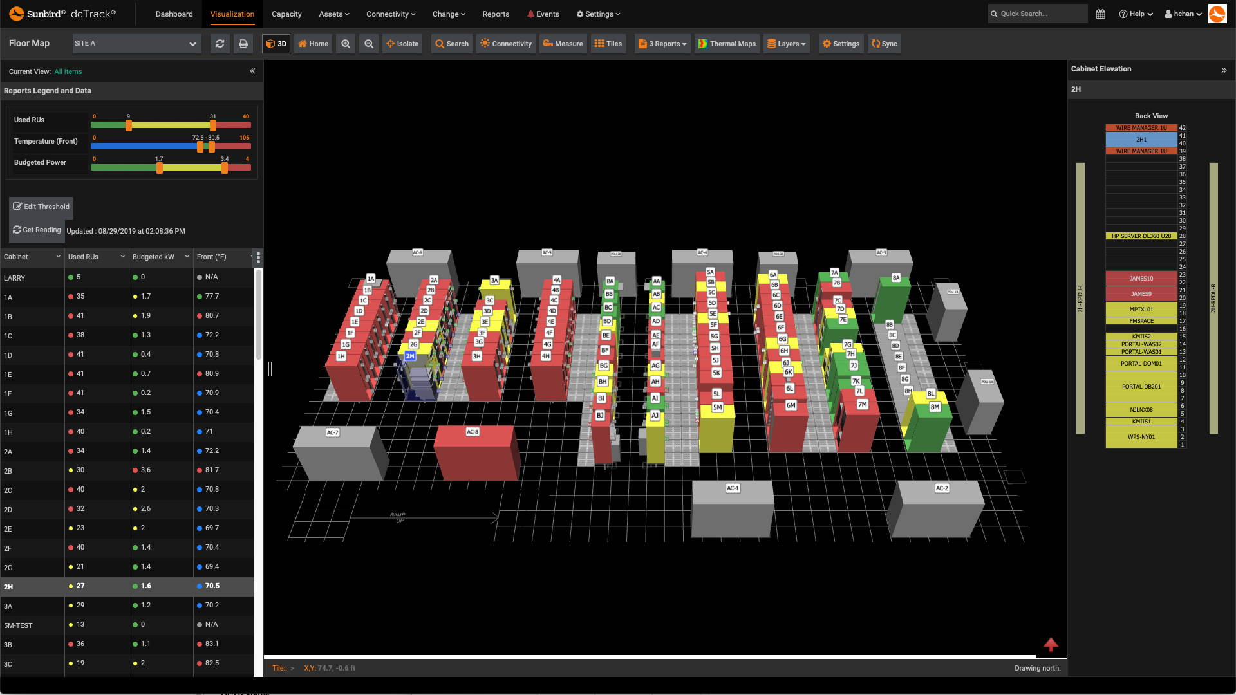Image resolution: width=1236 pixels, height=695 pixels.
Task: Open the SITE A floor map dropdown
Action: coord(136,44)
